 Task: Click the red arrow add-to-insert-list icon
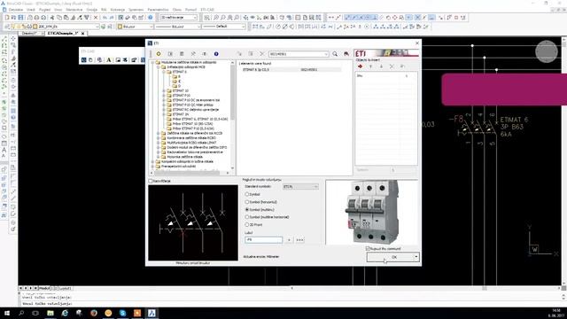360,66
